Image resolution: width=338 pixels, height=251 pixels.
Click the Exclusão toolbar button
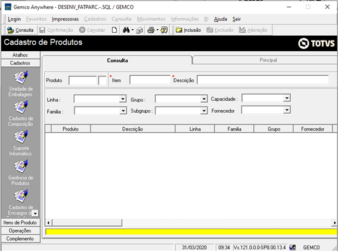(x=220, y=30)
